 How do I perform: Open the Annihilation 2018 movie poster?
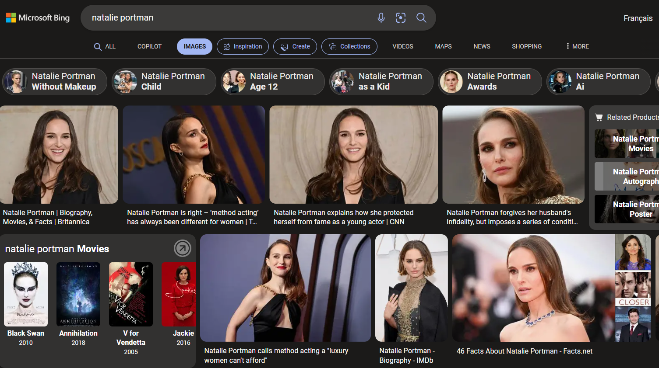tap(78, 294)
